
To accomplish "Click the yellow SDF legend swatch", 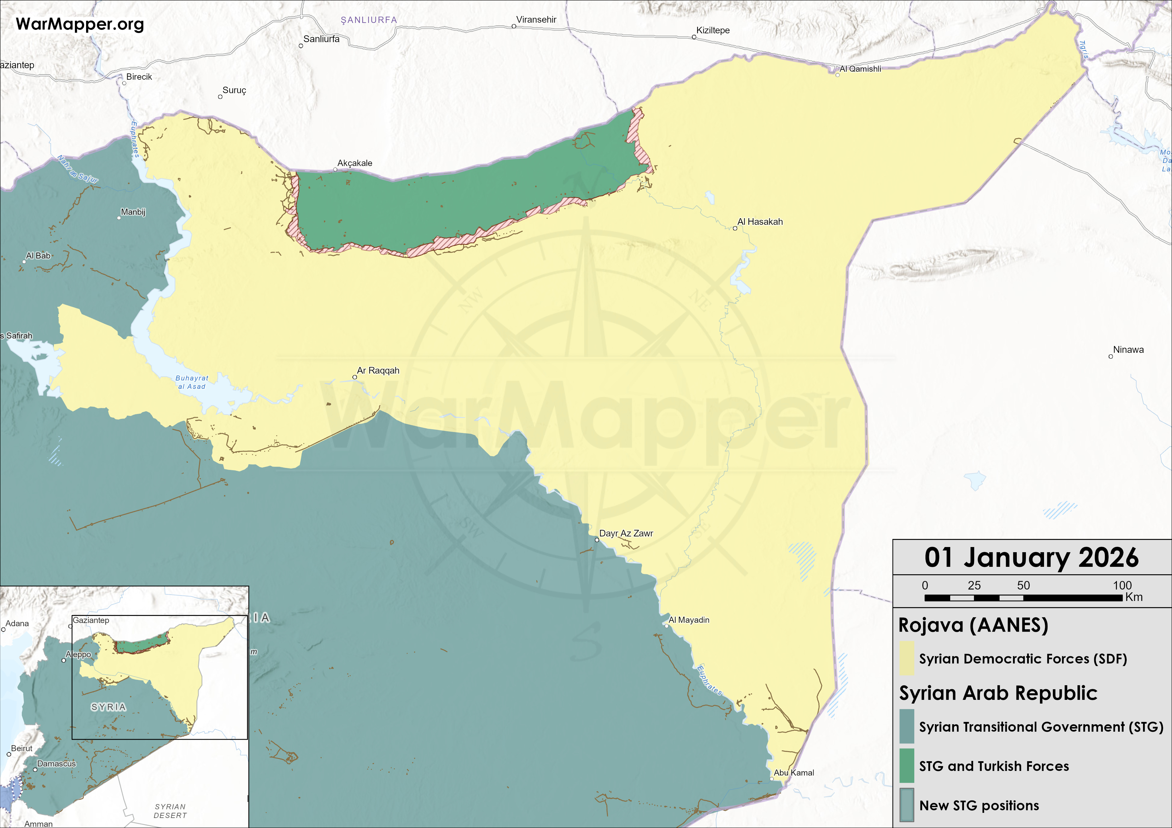I will coord(907,659).
